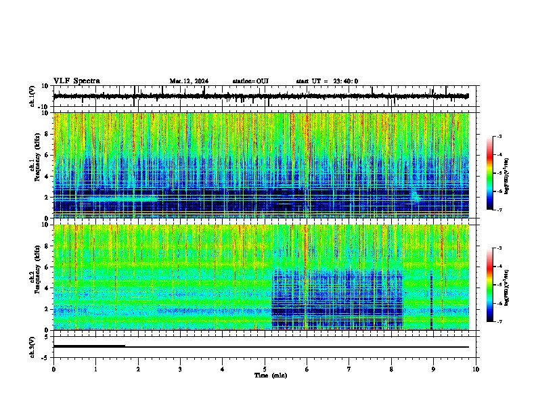Click the dark blue quiet block in ch.2 spectrogram
The width and height of the screenshot is (536, 414).
tap(338, 300)
